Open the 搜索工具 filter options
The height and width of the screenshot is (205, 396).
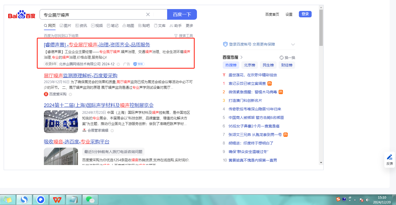pos(183,36)
